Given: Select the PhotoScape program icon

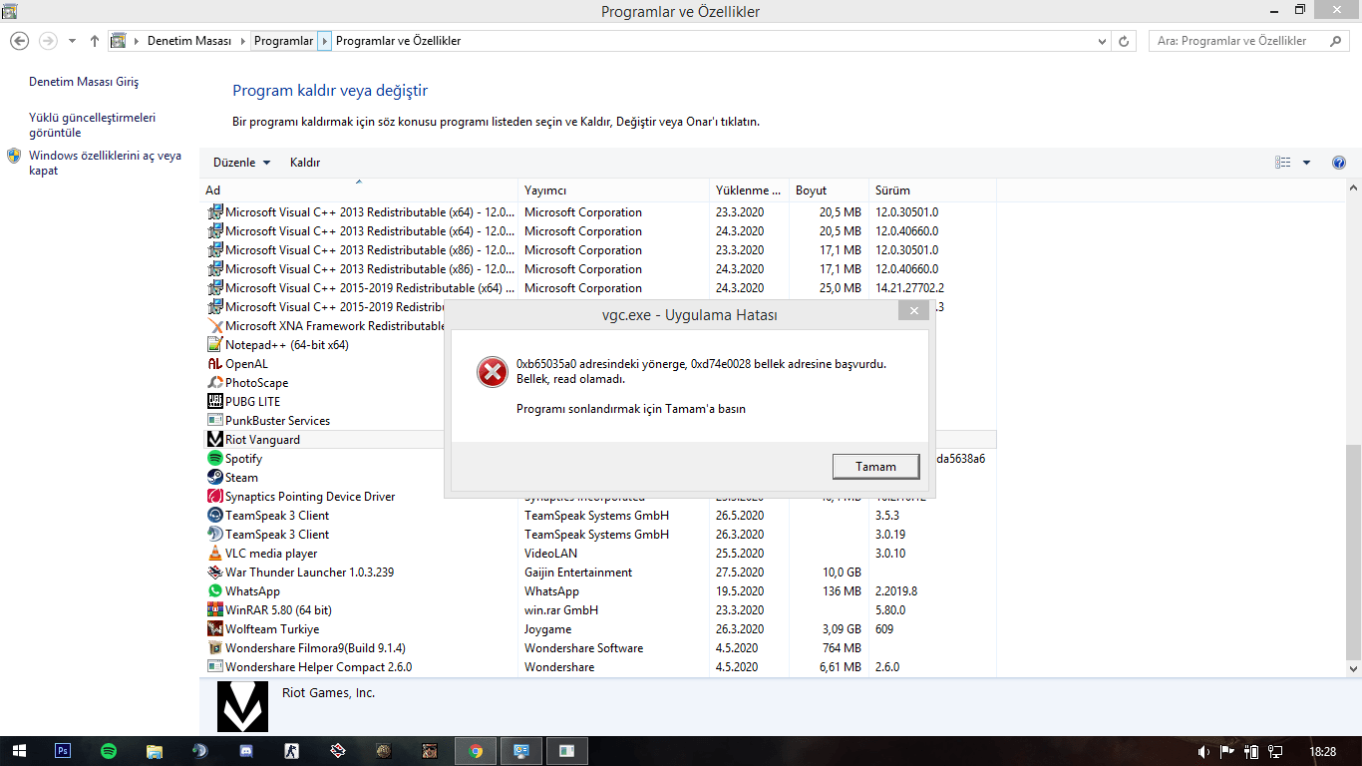Looking at the screenshot, I should [x=214, y=383].
